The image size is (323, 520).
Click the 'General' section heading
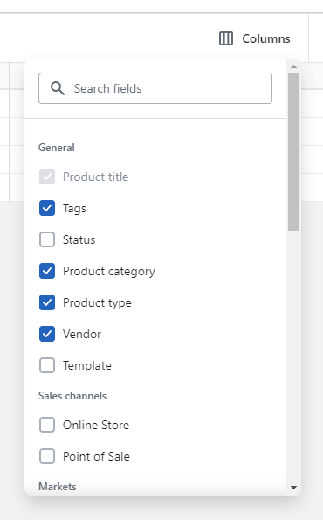click(x=57, y=148)
